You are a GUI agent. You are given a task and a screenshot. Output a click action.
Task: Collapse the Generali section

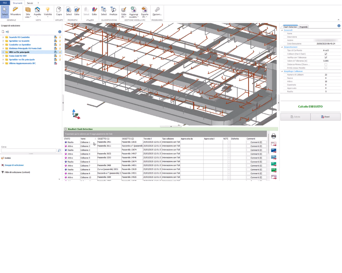(x=282, y=30)
